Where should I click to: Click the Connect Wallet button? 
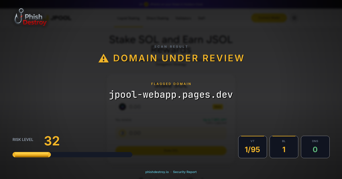coord(269,18)
